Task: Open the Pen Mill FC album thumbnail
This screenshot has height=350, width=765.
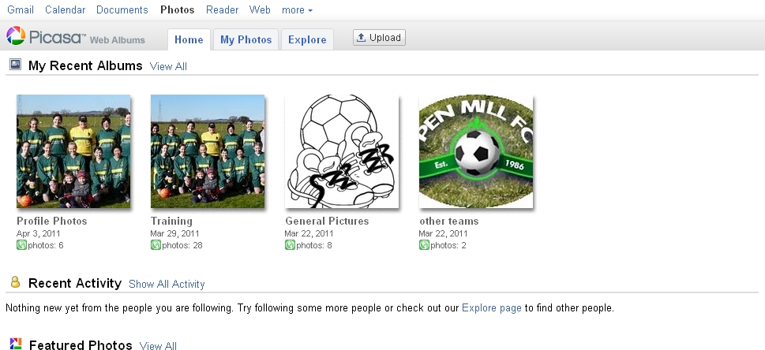Action: 476,151
